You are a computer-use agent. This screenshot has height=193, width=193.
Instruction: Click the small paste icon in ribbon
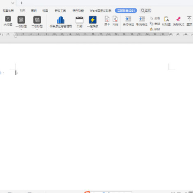(x=152, y=29)
